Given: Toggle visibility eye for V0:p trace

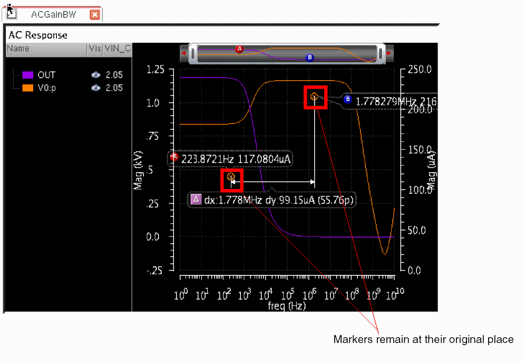Looking at the screenshot, I should [x=96, y=88].
